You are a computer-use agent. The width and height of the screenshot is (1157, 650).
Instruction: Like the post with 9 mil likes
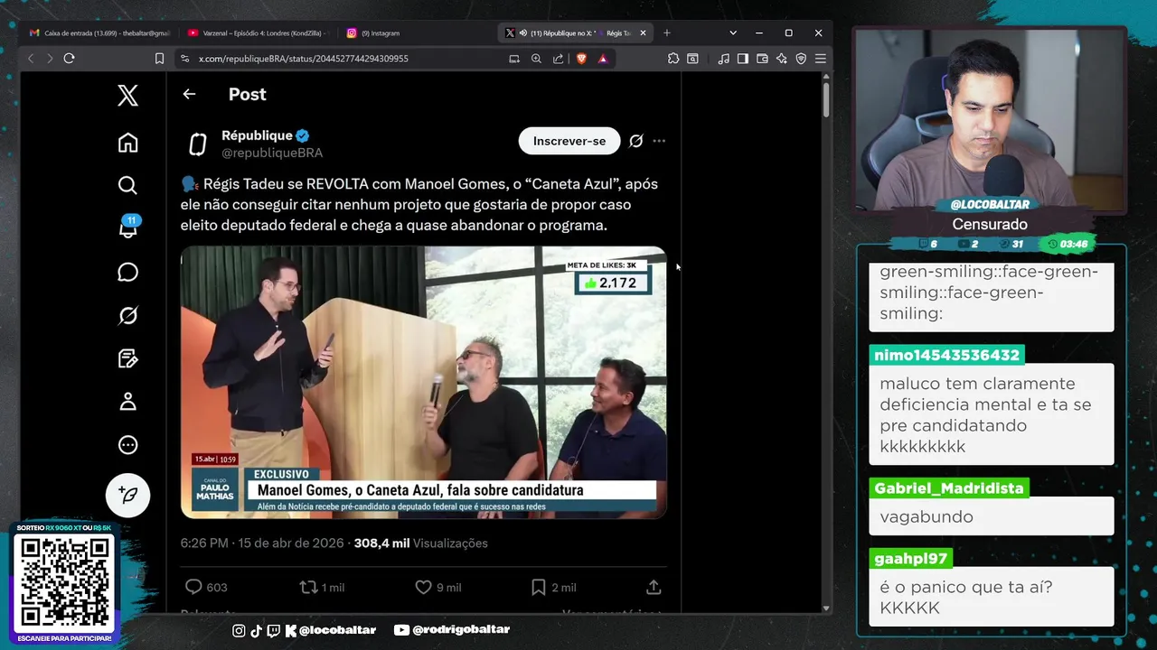coord(437,587)
